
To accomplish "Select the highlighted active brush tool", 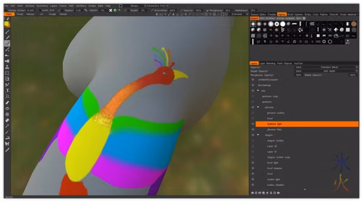I will [x=7, y=43].
